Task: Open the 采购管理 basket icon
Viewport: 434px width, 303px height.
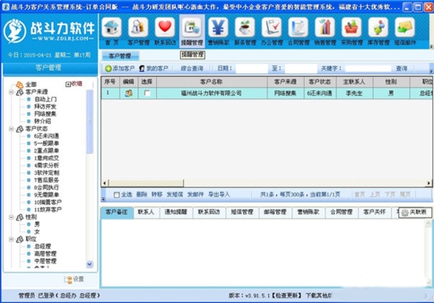Action: tap(351, 28)
